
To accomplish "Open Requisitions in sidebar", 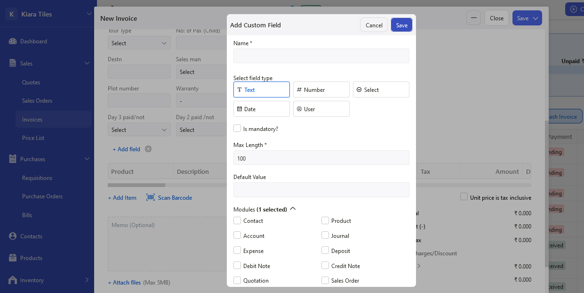I will [x=37, y=178].
